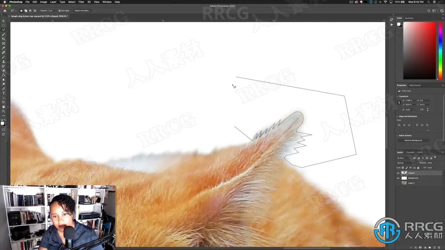
Task: Click the Photoshop app menu
Action: (x=16, y=2)
